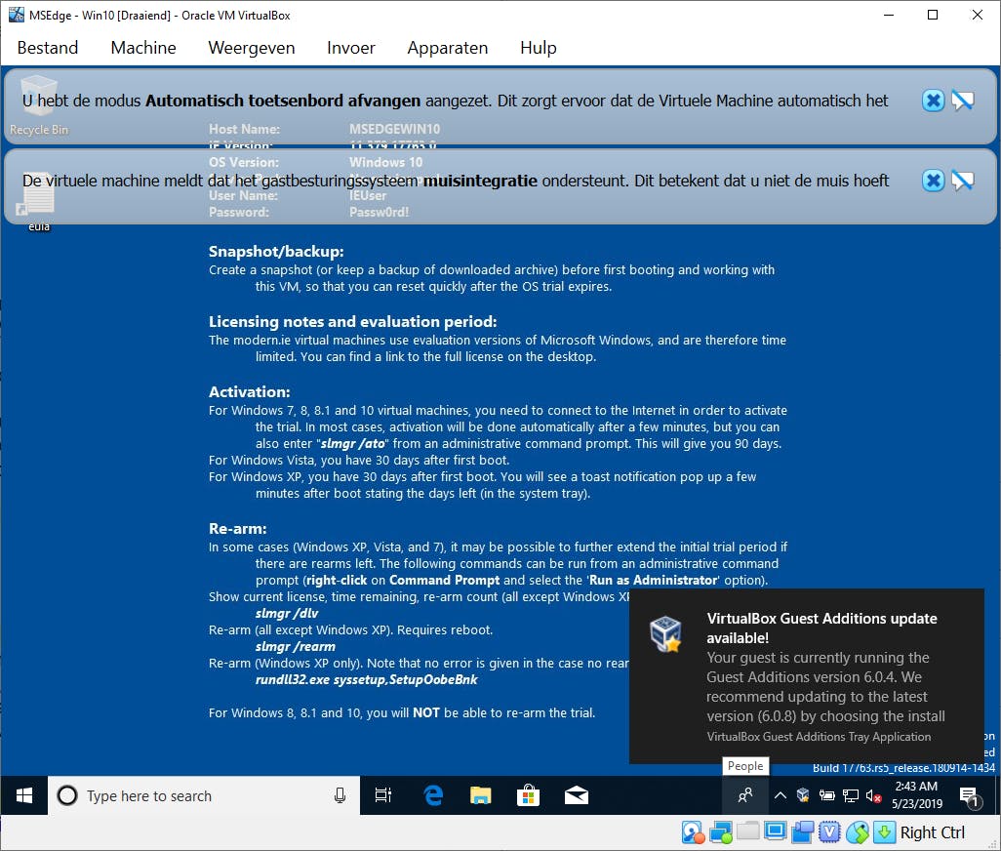Click the battery power tray icon

(x=826, y=795)
